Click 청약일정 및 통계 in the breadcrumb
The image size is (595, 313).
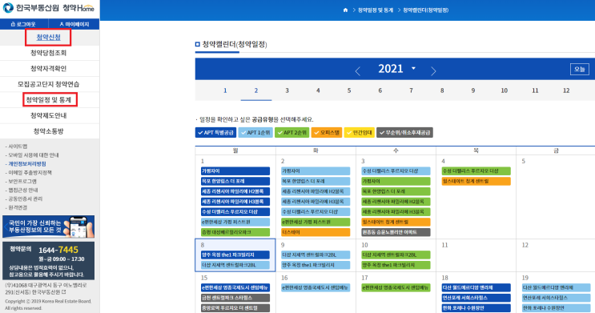[x=376, y=10]
